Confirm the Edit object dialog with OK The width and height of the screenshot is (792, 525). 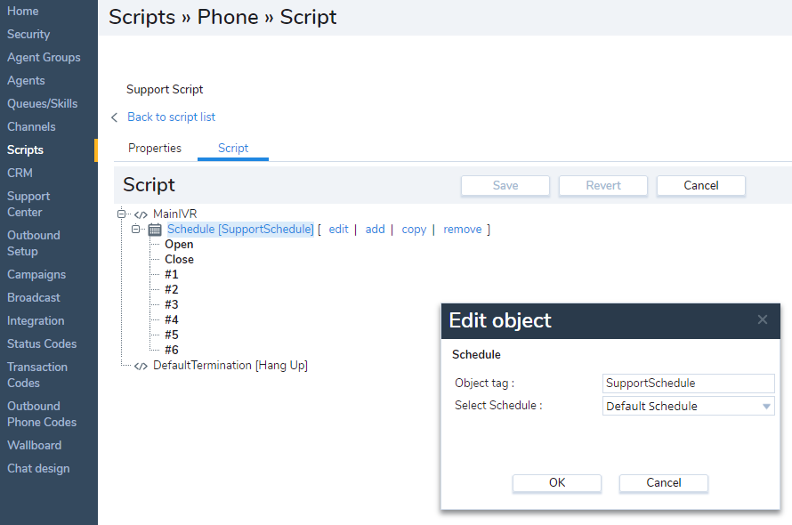point(557,482)
